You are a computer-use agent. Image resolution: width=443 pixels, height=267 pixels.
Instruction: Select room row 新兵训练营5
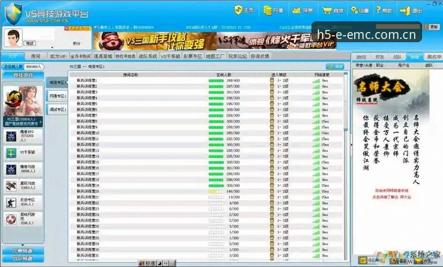tap(206, 104)
